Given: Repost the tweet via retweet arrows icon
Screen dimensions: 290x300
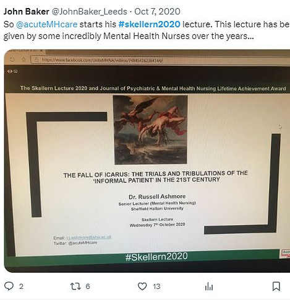Looking at the screenshot, I should [x=75, y=286].
